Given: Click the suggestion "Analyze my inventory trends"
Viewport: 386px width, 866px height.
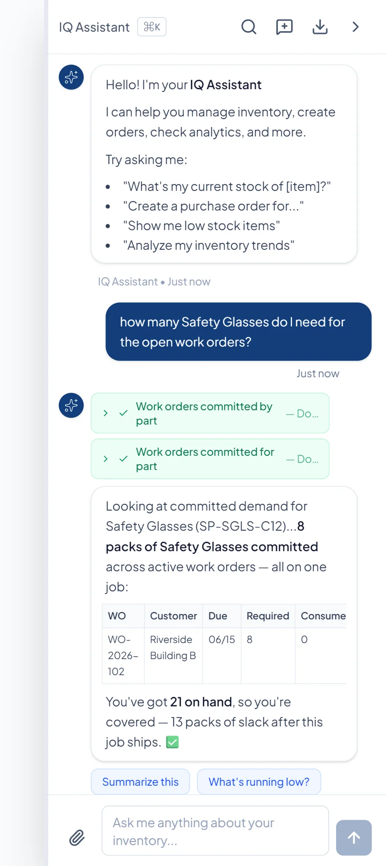Looking at the screenshot, I should pos(209,246).
